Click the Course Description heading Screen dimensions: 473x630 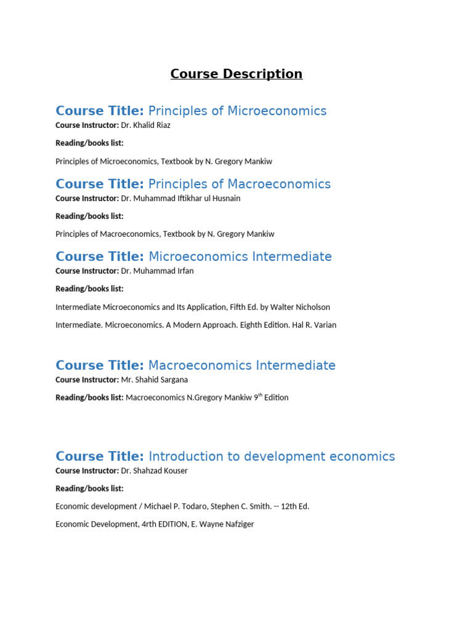click(x=236, y=74)
